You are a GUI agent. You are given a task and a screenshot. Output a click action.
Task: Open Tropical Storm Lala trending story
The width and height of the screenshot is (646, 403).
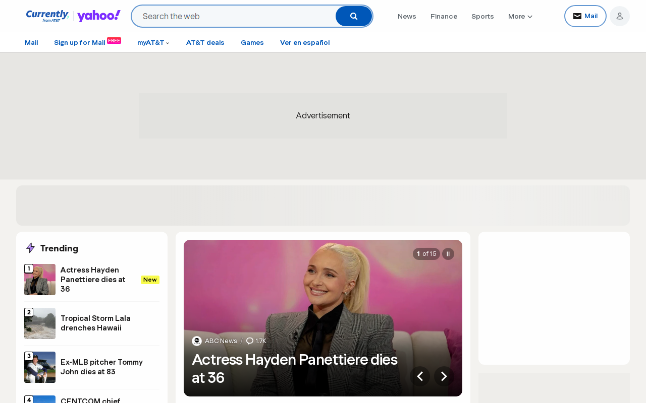(96, 323)
